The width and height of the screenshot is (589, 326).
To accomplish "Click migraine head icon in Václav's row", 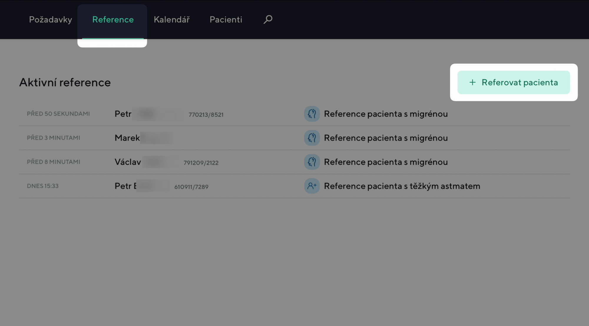I will [x=312, y=162].
